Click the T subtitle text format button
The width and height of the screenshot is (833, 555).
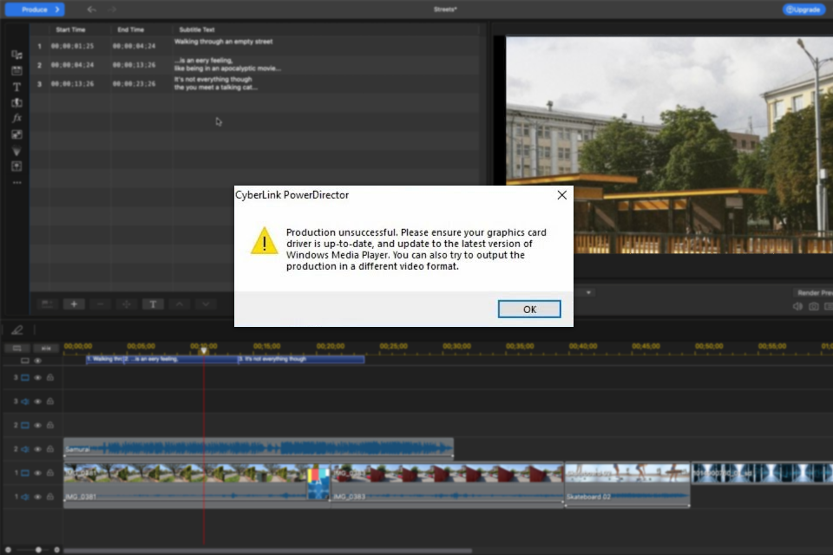coord(153,304)
